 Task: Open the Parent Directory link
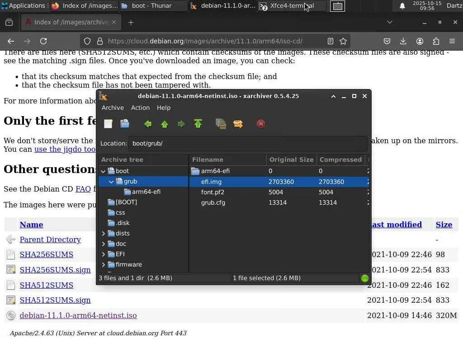[50, 239]
